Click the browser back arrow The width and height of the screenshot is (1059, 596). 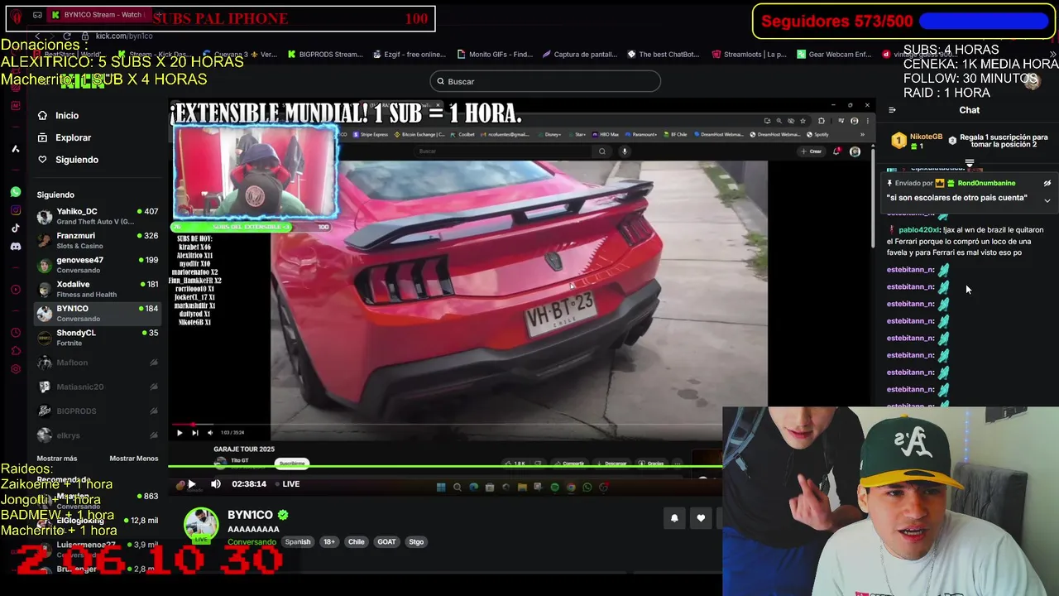(x=37, y=36)
